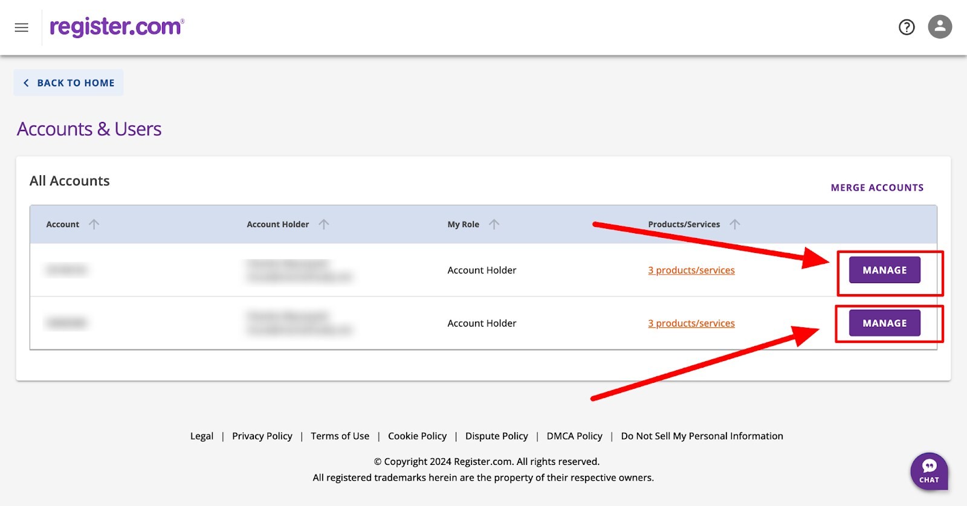The height and width of the screenshot is (506, 967).
Task: View the Privacy Policy footer link
Action: coord(262,436)
